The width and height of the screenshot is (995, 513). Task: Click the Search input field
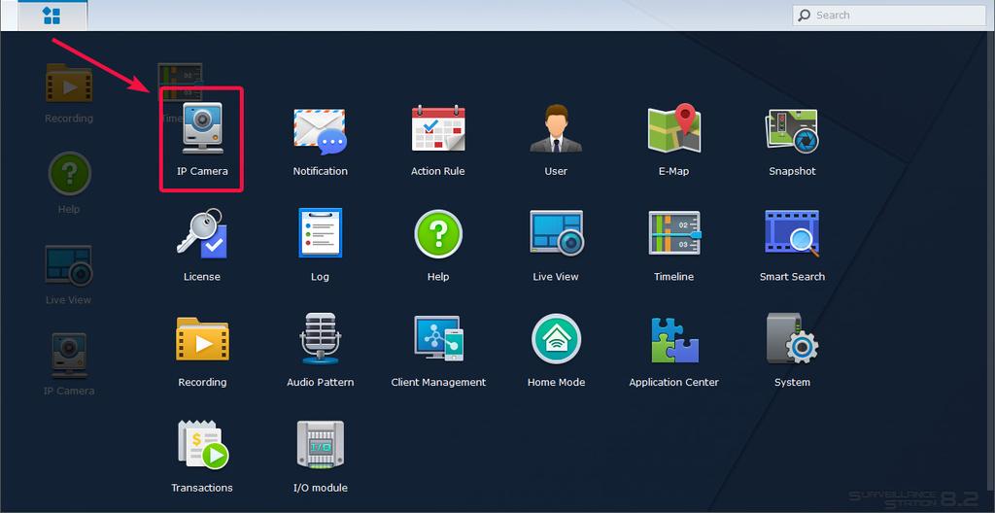pyautogui.click(x=889, y=16)
